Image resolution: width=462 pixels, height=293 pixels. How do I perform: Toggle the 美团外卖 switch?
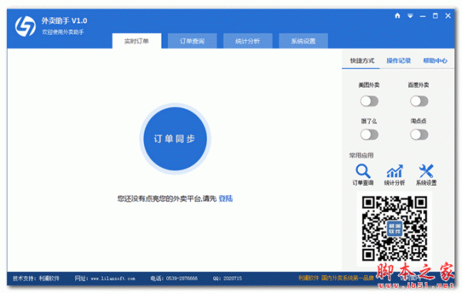point(369,101)
